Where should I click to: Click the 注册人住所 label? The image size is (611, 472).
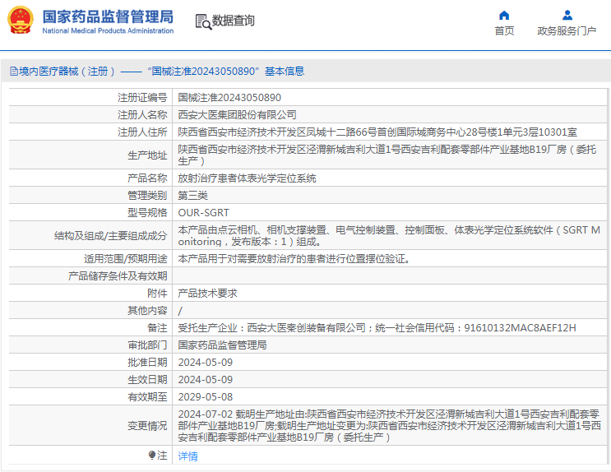[142, 132]
